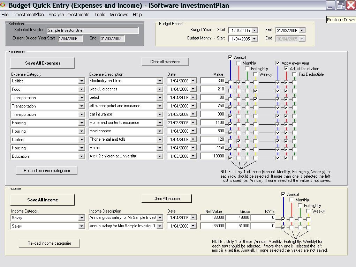
Task: Expand the Food expense category dropdown
Action: [x=82, y=89]
